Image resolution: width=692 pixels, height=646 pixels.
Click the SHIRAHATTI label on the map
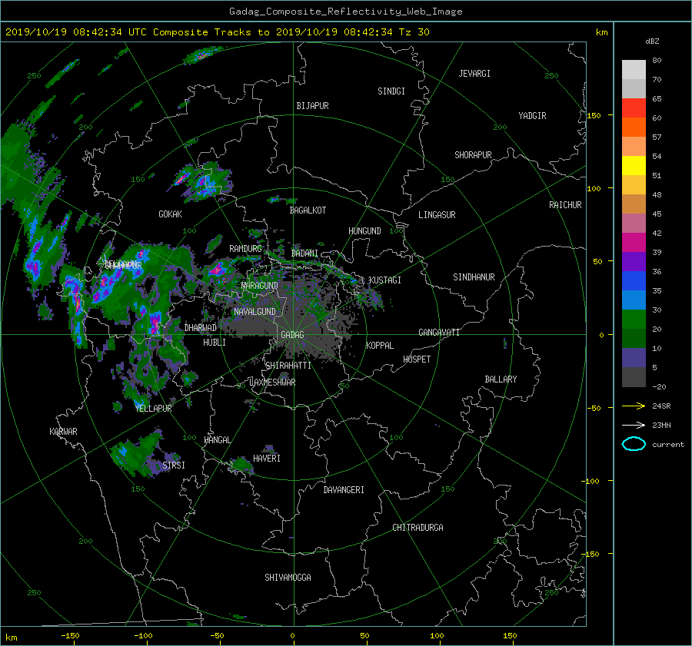click(x=288, y=366)
